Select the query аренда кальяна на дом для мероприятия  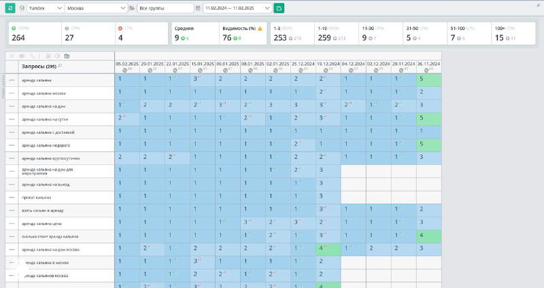47,171
